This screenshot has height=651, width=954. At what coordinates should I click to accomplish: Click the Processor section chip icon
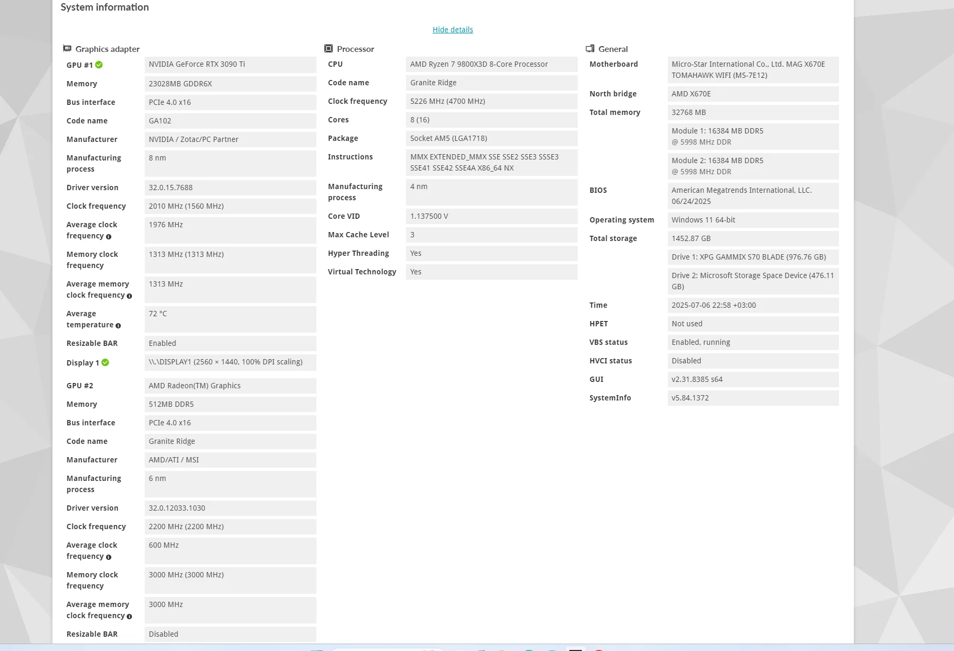coord(329,49)
